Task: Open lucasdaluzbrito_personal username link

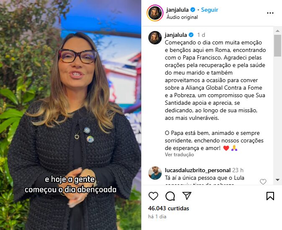Action: click(198, 170)
